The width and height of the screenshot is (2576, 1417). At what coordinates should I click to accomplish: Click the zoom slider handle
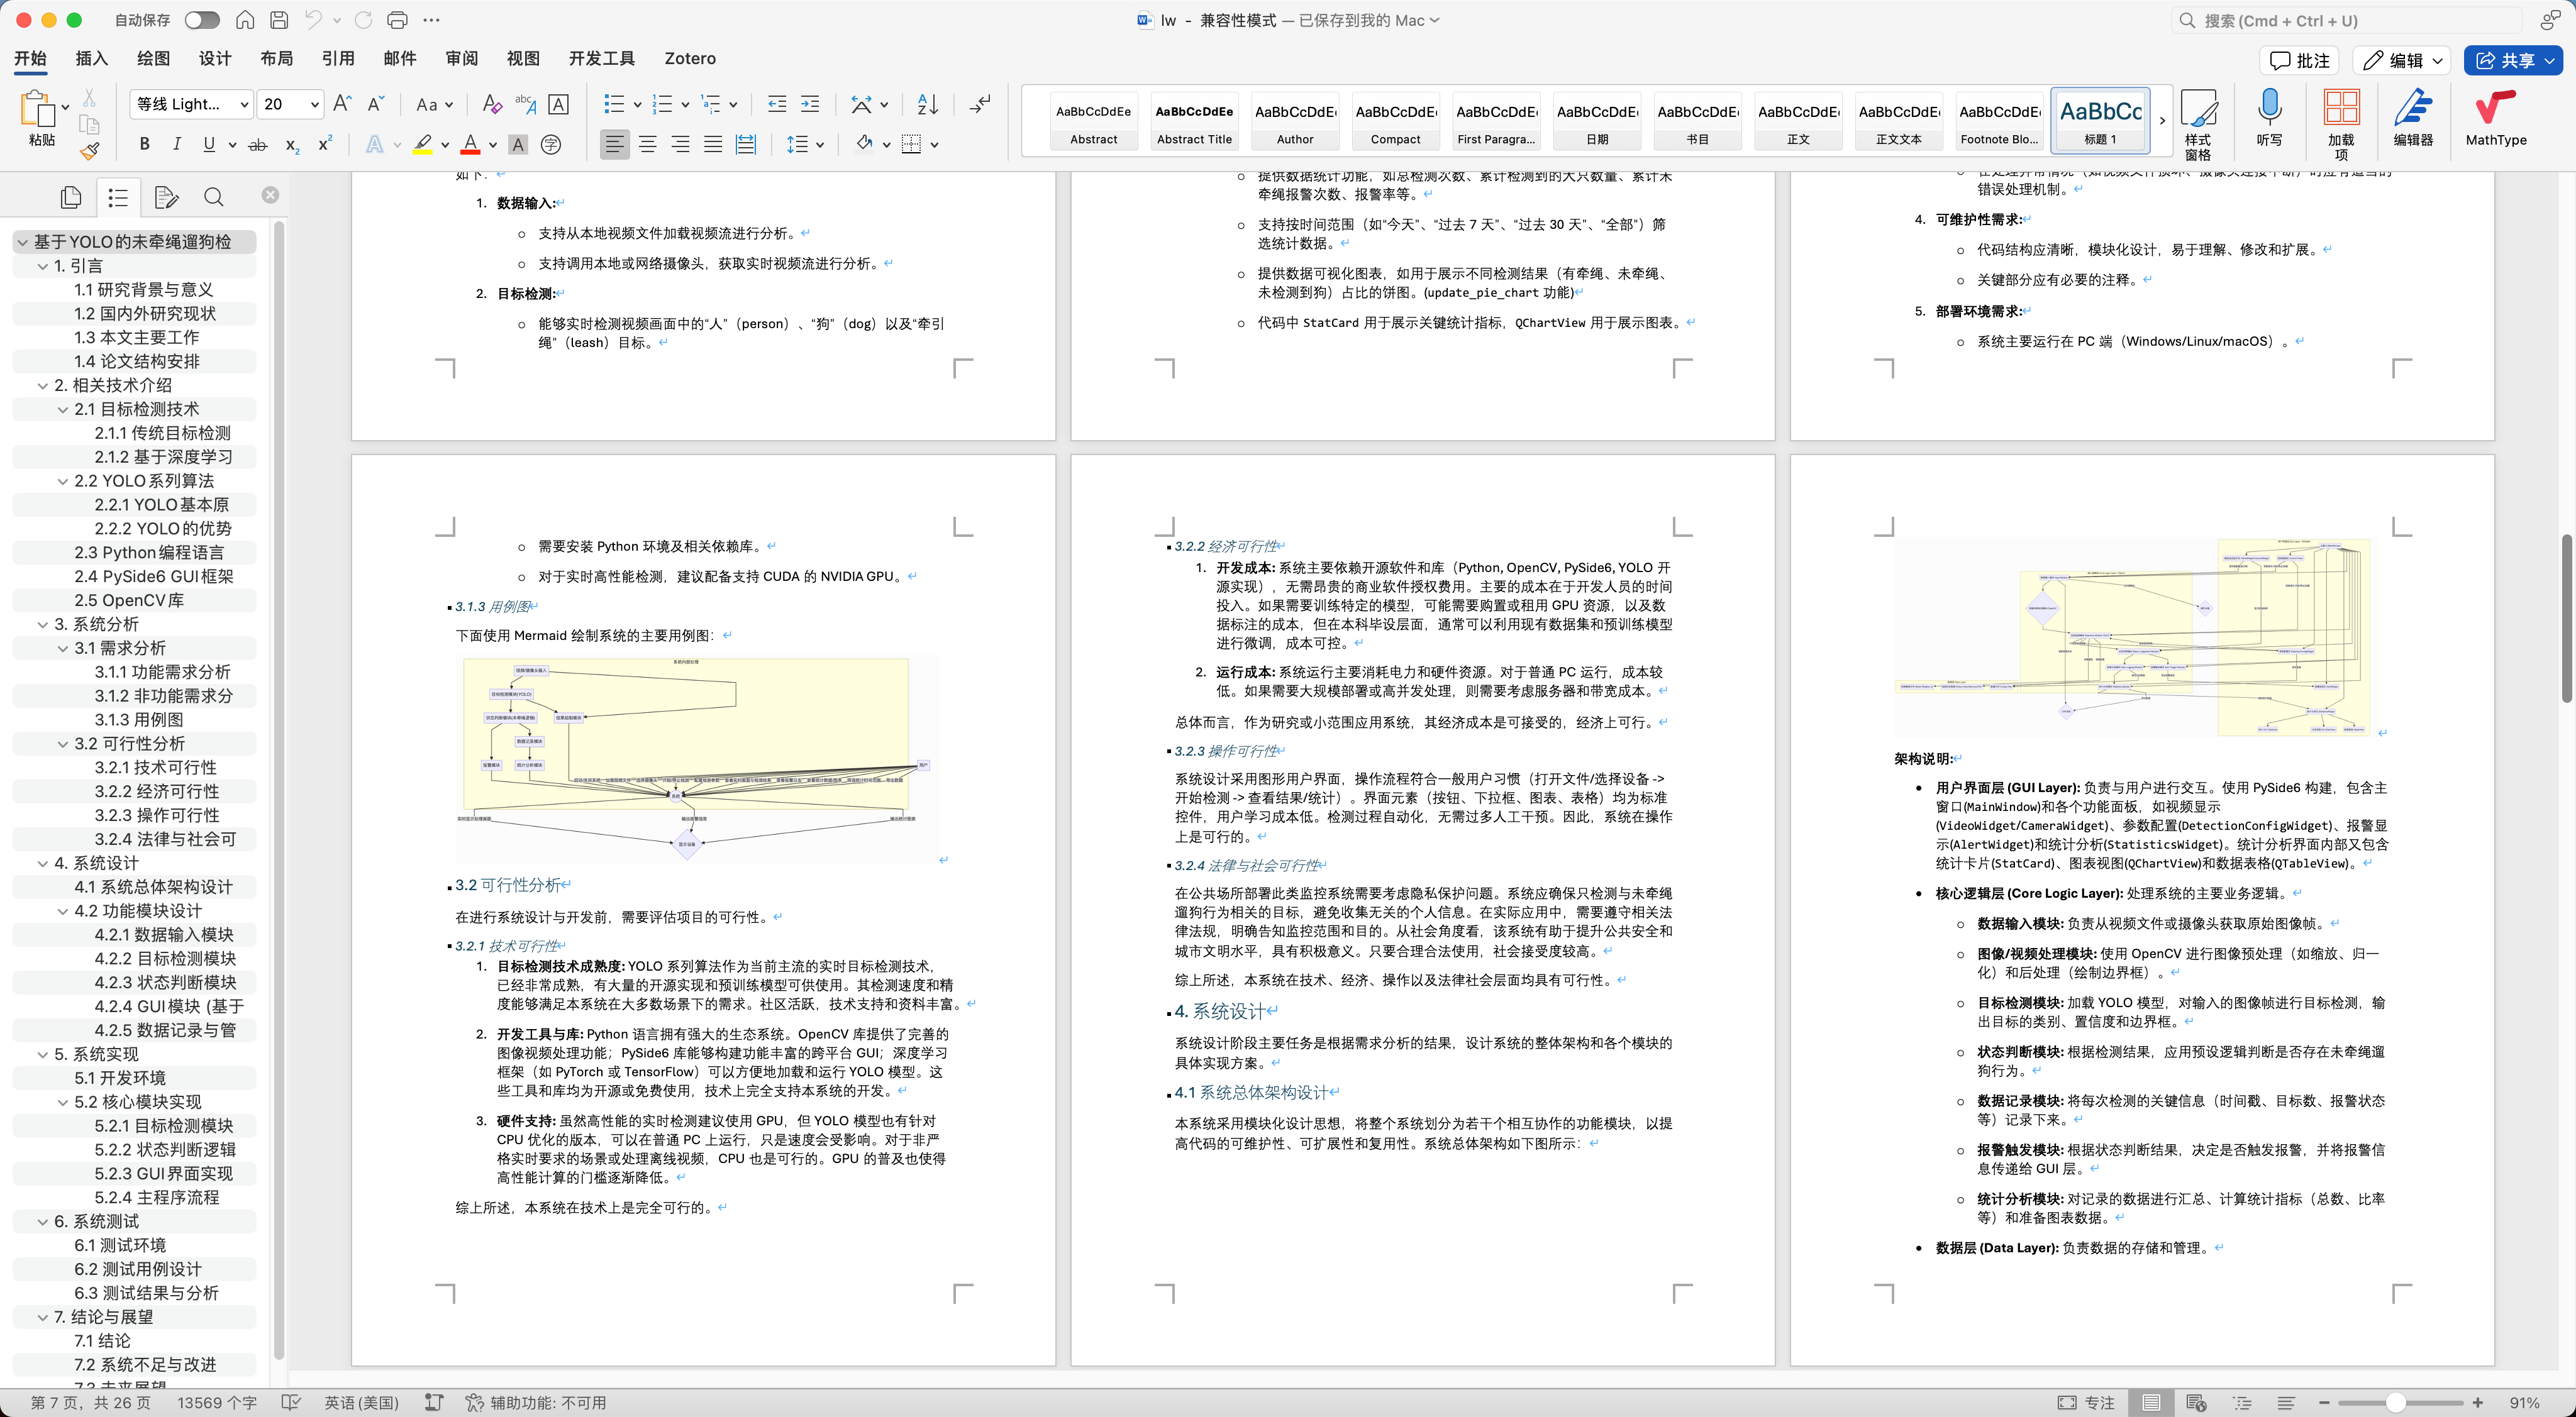pos(2396,1403)
